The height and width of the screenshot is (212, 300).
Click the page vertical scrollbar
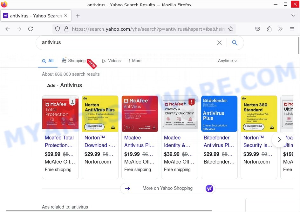[x=299, y=46]
